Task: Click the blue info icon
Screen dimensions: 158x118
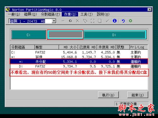Action: [x=115, y=21]
